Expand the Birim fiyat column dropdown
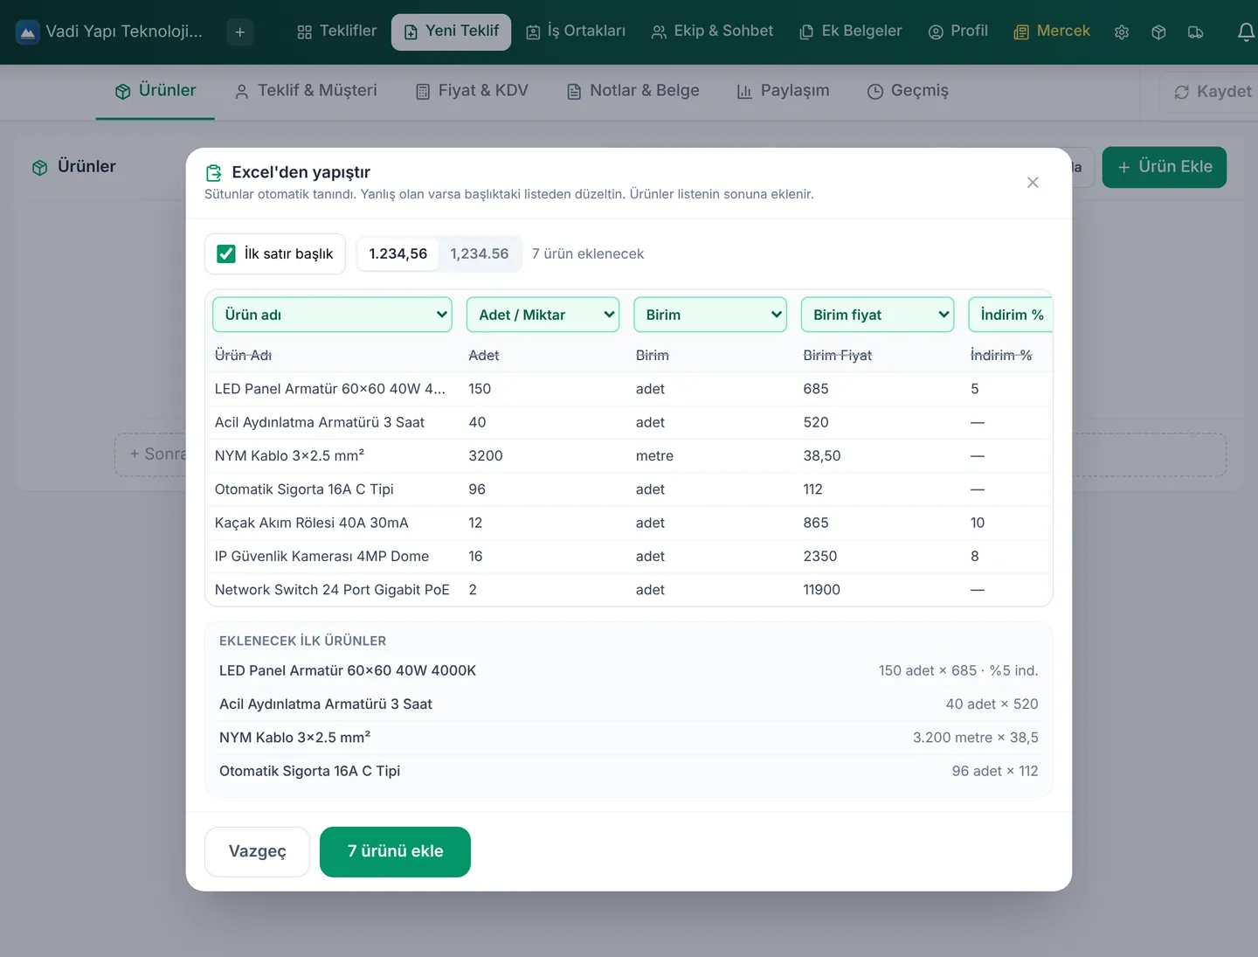The width and height of the screenshot is (1258, 957). click(877, 315)
